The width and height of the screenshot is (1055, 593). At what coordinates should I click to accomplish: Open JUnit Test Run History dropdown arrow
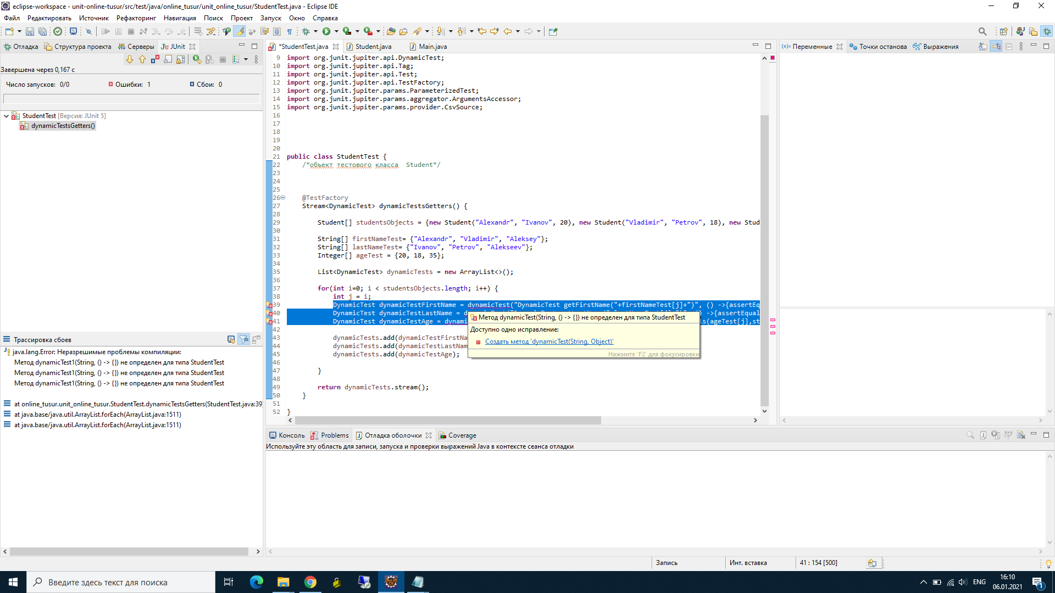[x=246, y=59]
